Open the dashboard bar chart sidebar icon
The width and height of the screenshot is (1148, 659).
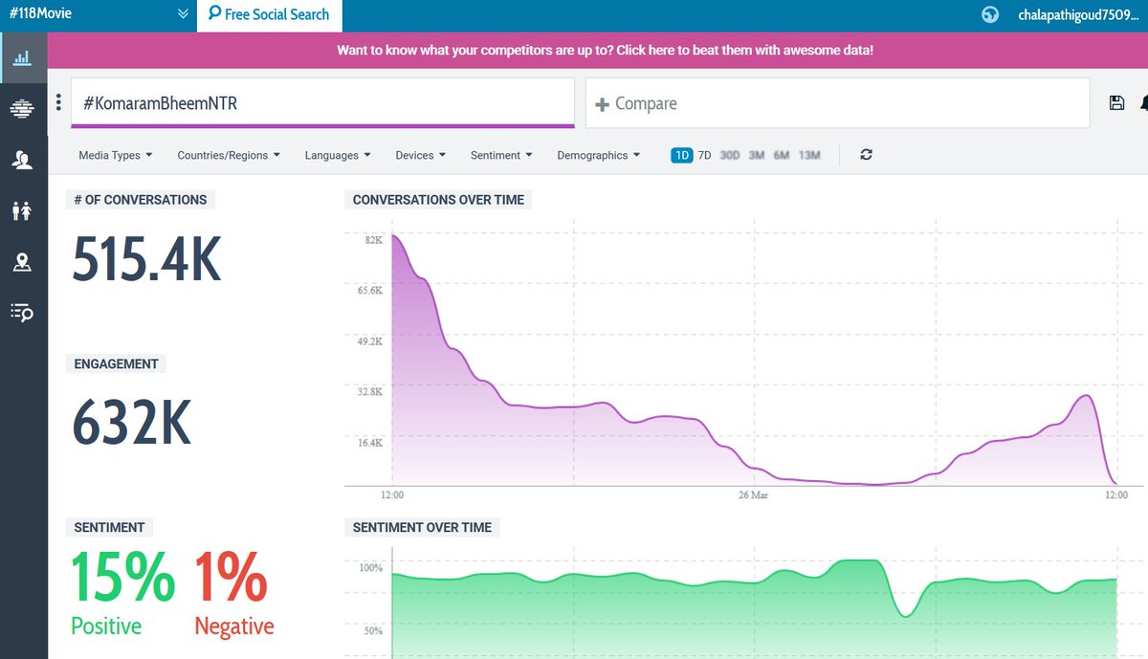pos(22,57)
